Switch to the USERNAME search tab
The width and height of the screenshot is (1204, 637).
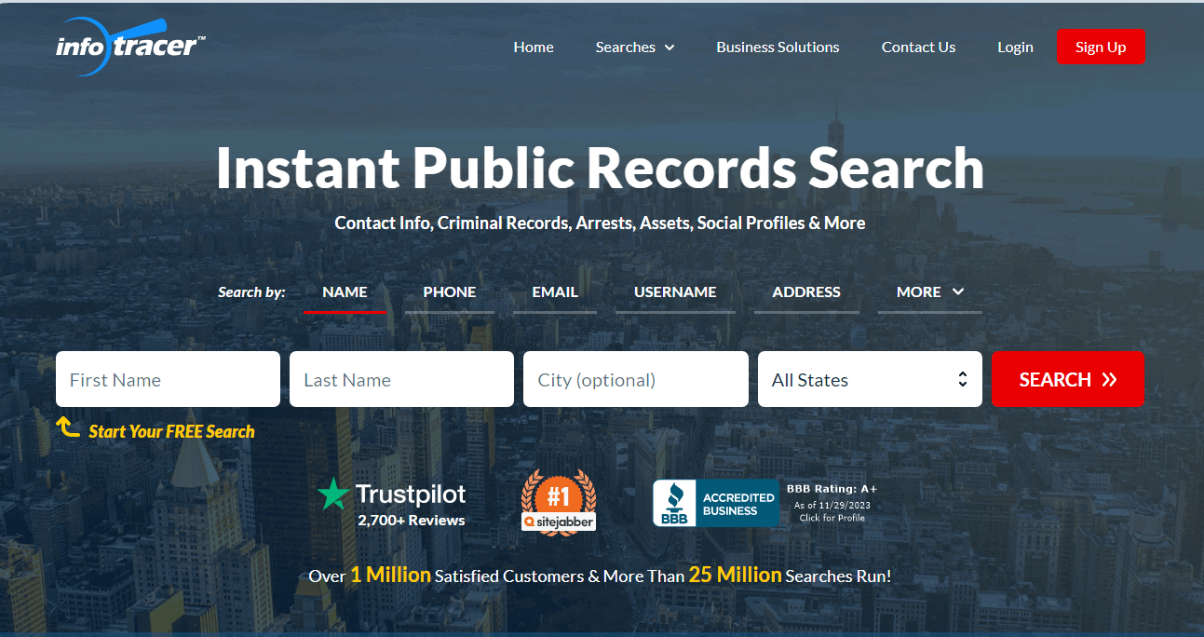pos(675,292)
